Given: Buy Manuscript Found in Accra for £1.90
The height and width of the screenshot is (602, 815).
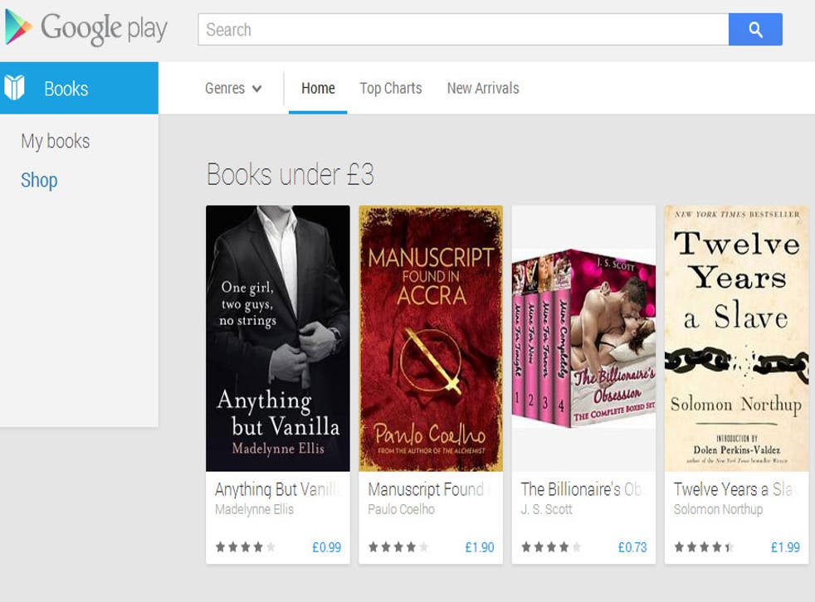Looking at the screenshot, I should 479,547.
